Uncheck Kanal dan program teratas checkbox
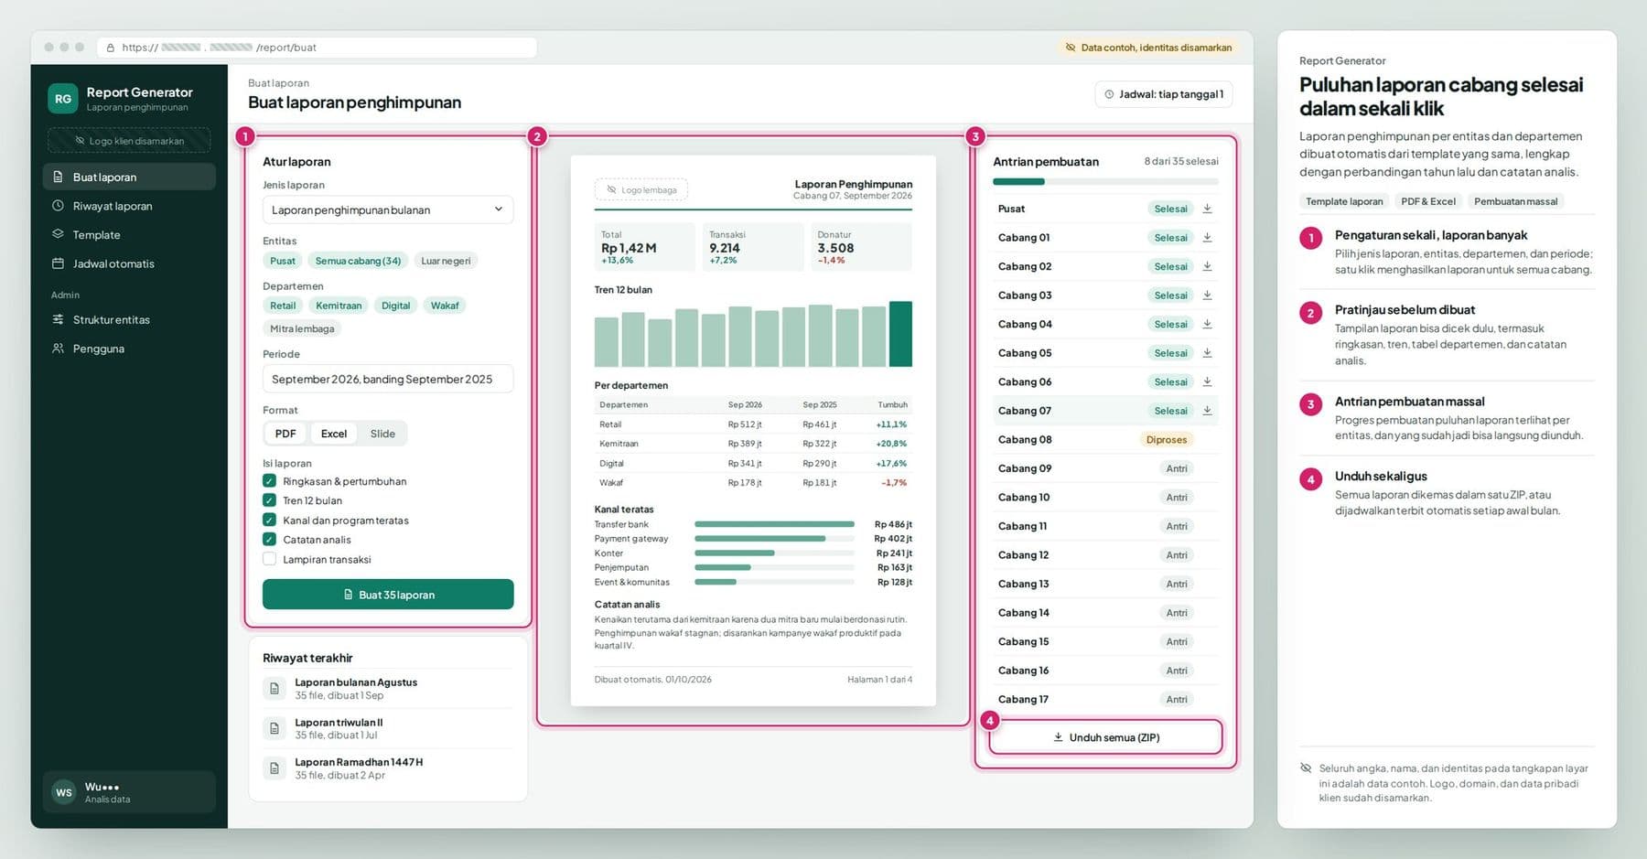The height and width of the screenshot is (859, 1647). (269, 521)
